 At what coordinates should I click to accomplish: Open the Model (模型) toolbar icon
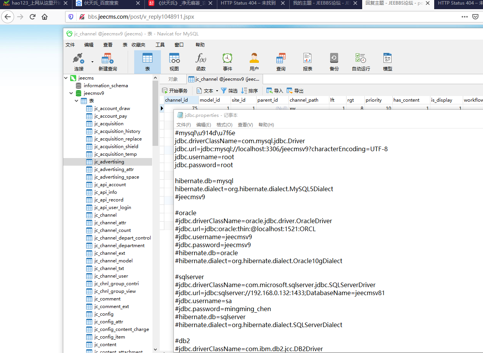pyautogui.click(x=388, y=62)
